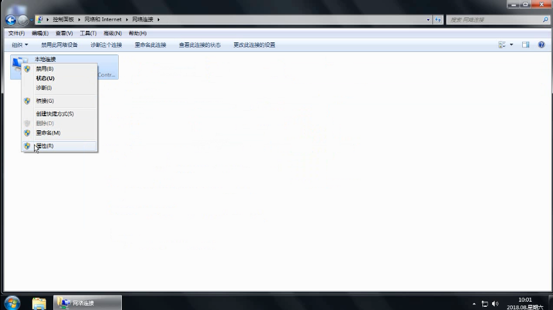The height and width of the screenshot is (310, 553).
Task: Expand the 组织 dropdown in toolbar
Action: tap(20, 45)
